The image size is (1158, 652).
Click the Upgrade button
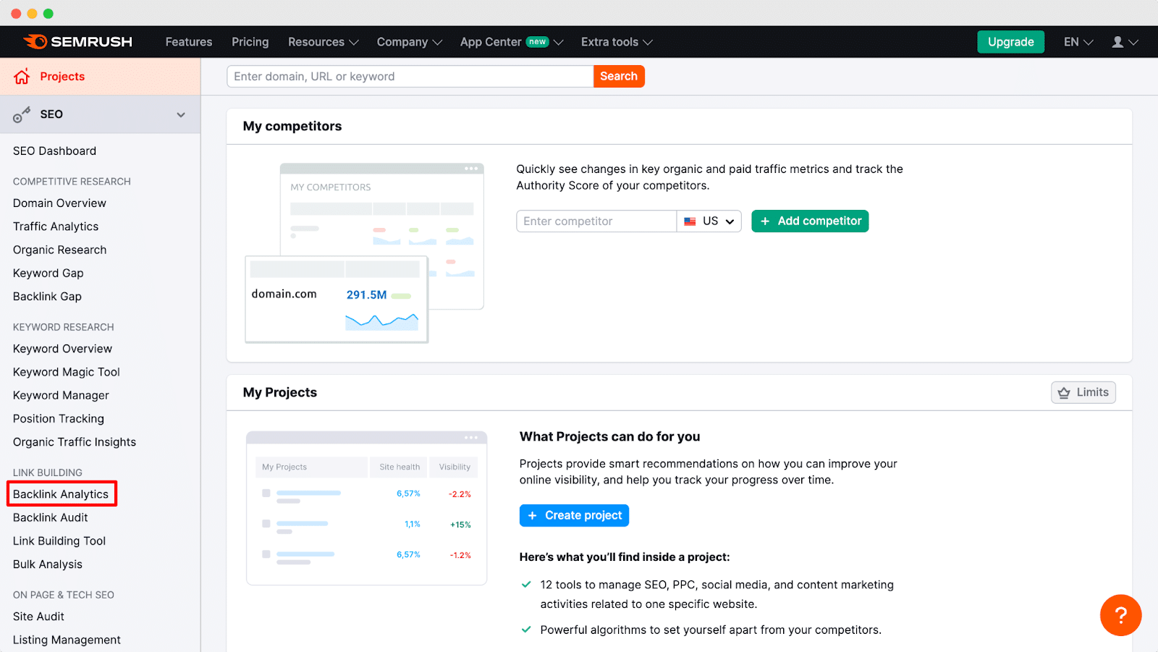pos(1010,41)
